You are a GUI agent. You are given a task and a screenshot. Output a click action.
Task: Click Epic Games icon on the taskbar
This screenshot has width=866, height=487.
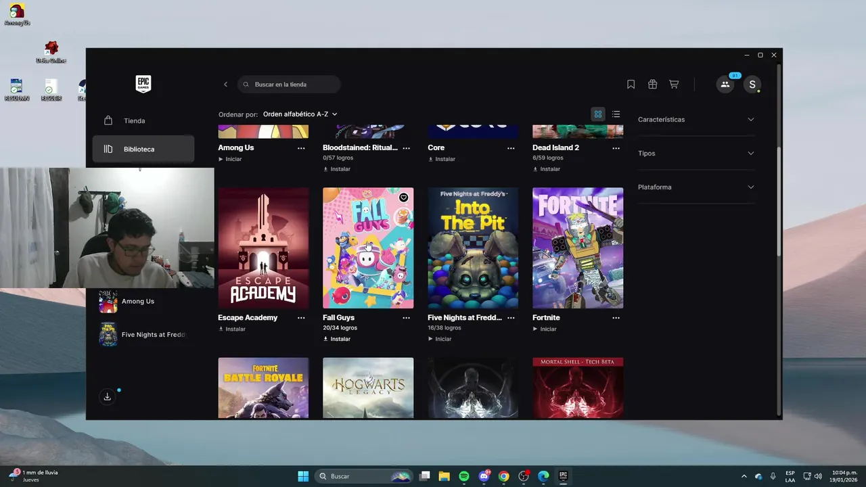[x=563, y=476]
